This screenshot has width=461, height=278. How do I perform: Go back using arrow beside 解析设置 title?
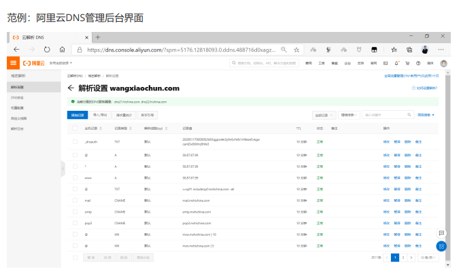[x=71, y=88]
